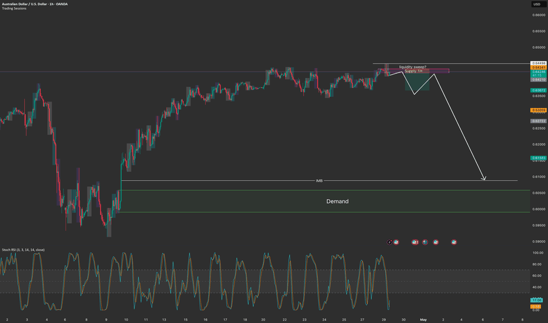
Task: Click the green 0.61583 price label
Action: click(x=539, y=158)
